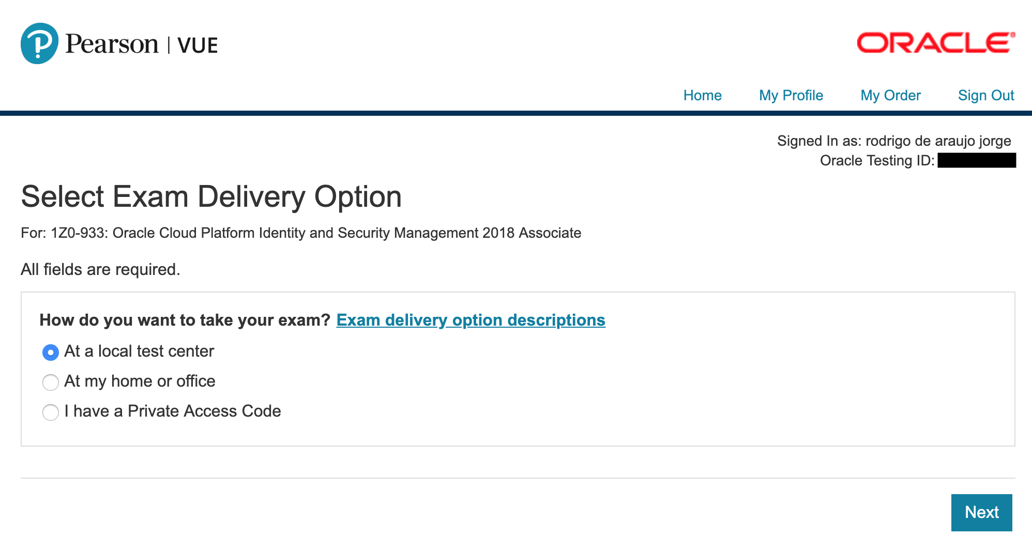Click the Oracle logo

(936, 43)
